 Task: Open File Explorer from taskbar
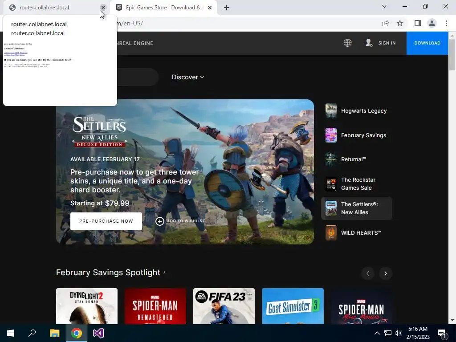pos(54,333)
